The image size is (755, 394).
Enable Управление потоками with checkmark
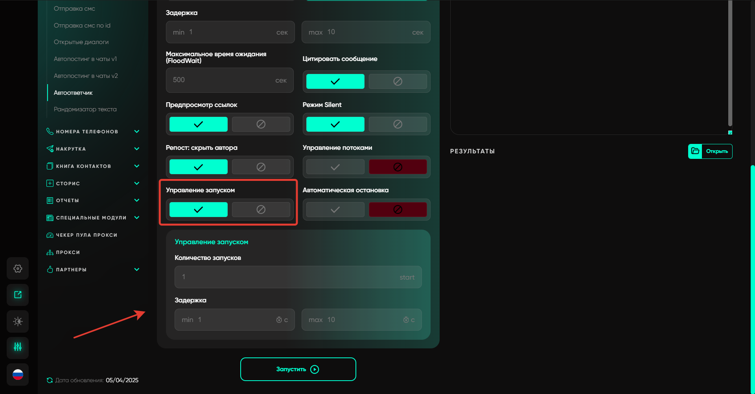point(335,167)
